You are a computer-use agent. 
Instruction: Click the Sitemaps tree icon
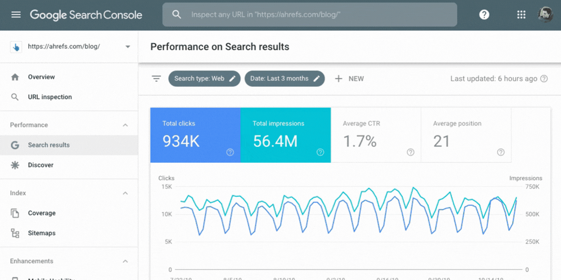tap(15, 233)
